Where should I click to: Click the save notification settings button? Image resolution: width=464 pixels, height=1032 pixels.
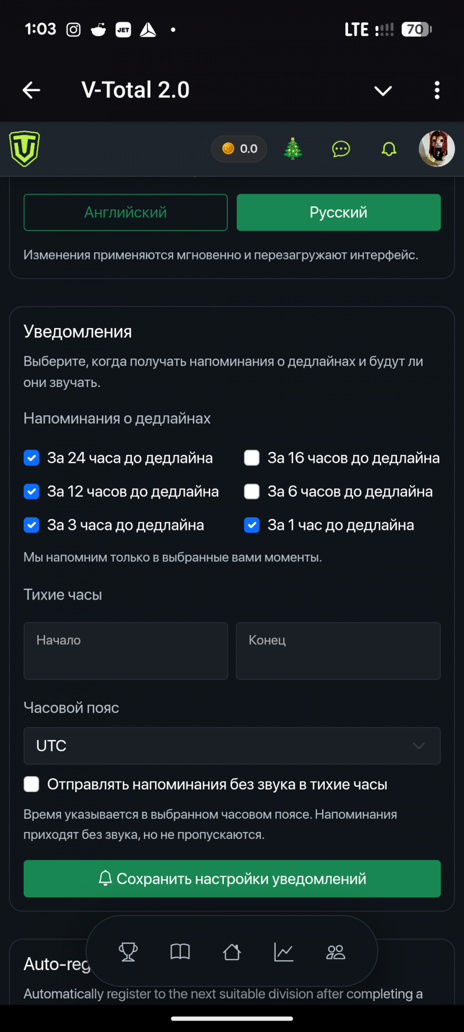point(232,878)
